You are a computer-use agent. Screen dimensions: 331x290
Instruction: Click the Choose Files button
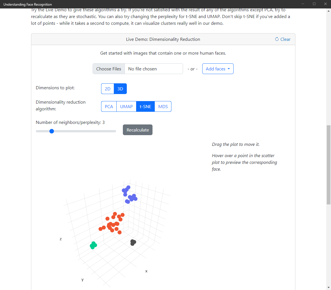point(109,69)
